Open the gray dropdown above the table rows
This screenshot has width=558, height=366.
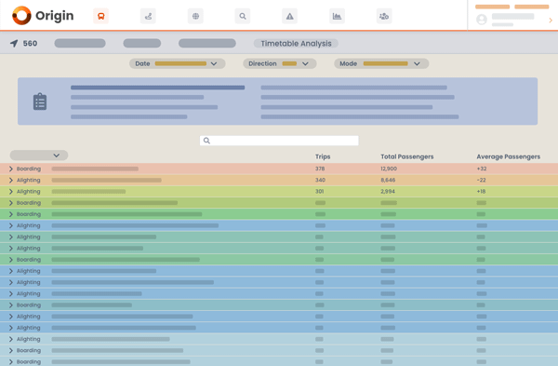point(39,156)
